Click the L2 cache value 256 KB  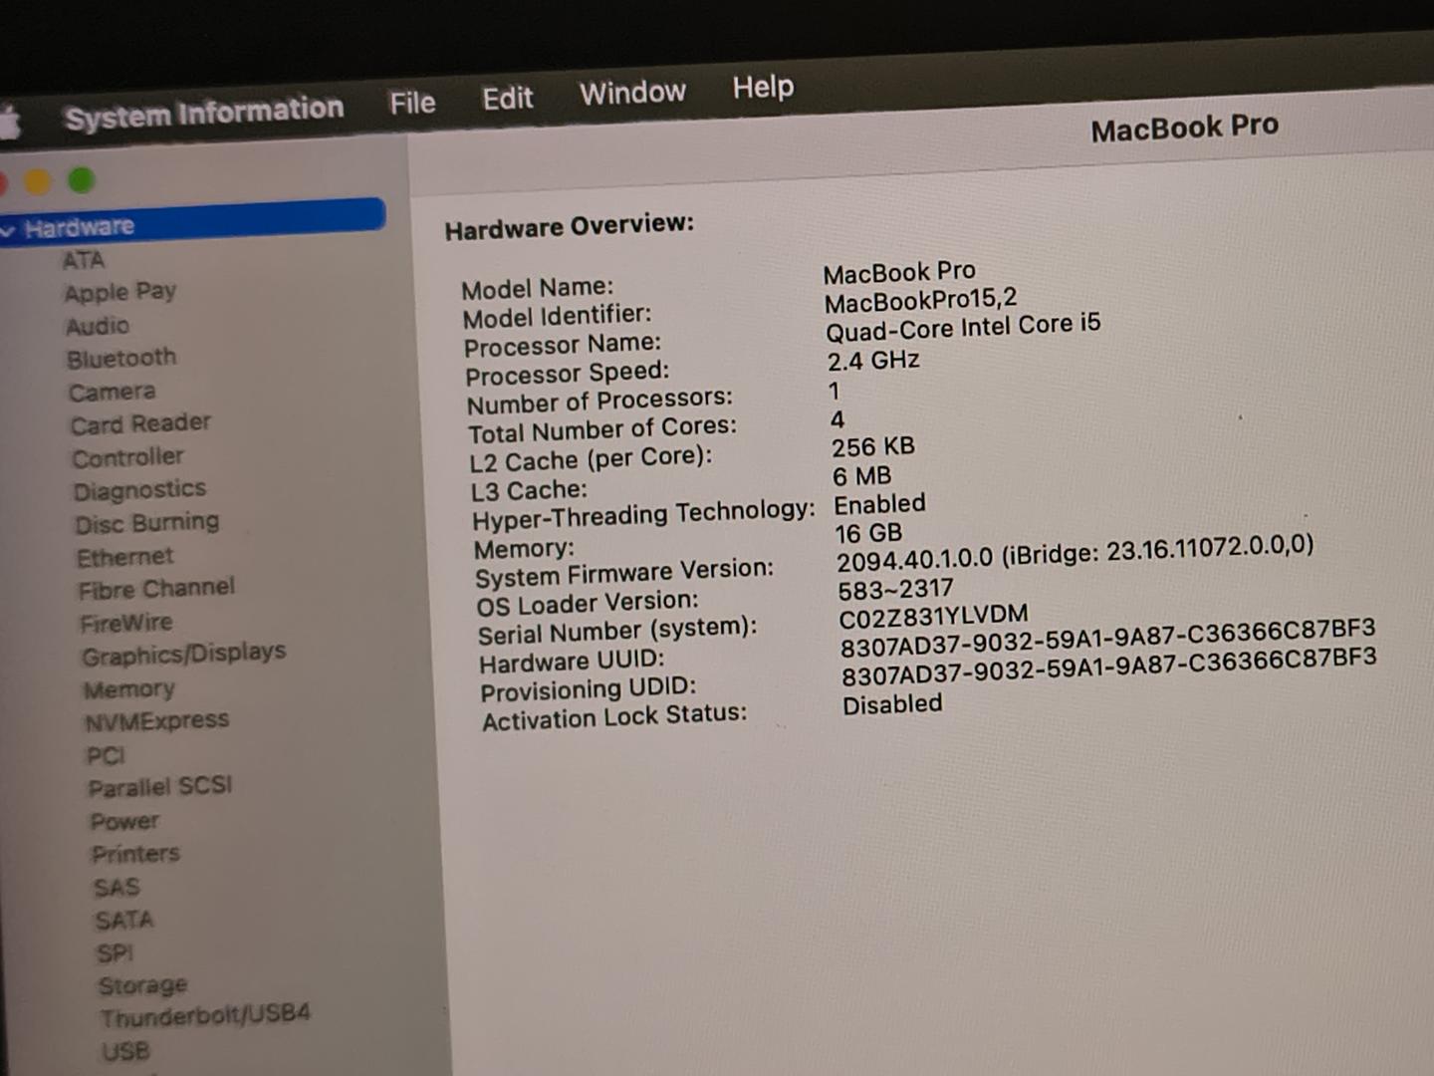(x=873, y=447)
